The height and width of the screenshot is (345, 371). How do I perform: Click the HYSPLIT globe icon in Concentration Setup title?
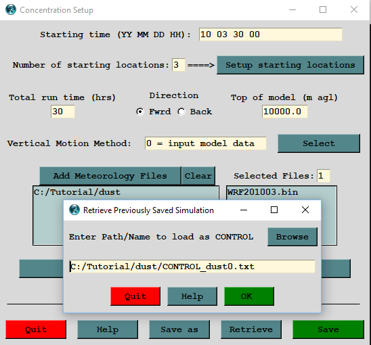(11, 10)
